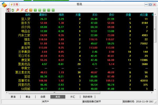Select the 宜人贷 stock row
The image size is (158, 105).
[79, 19]
